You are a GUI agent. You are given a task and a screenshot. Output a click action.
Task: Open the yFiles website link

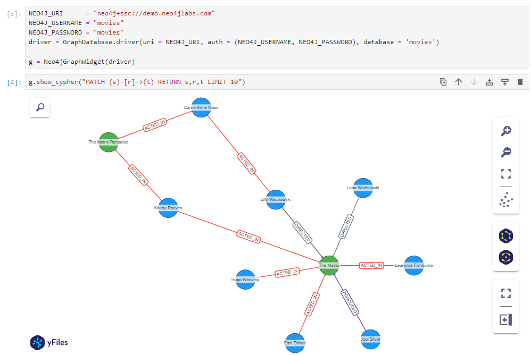48,342
